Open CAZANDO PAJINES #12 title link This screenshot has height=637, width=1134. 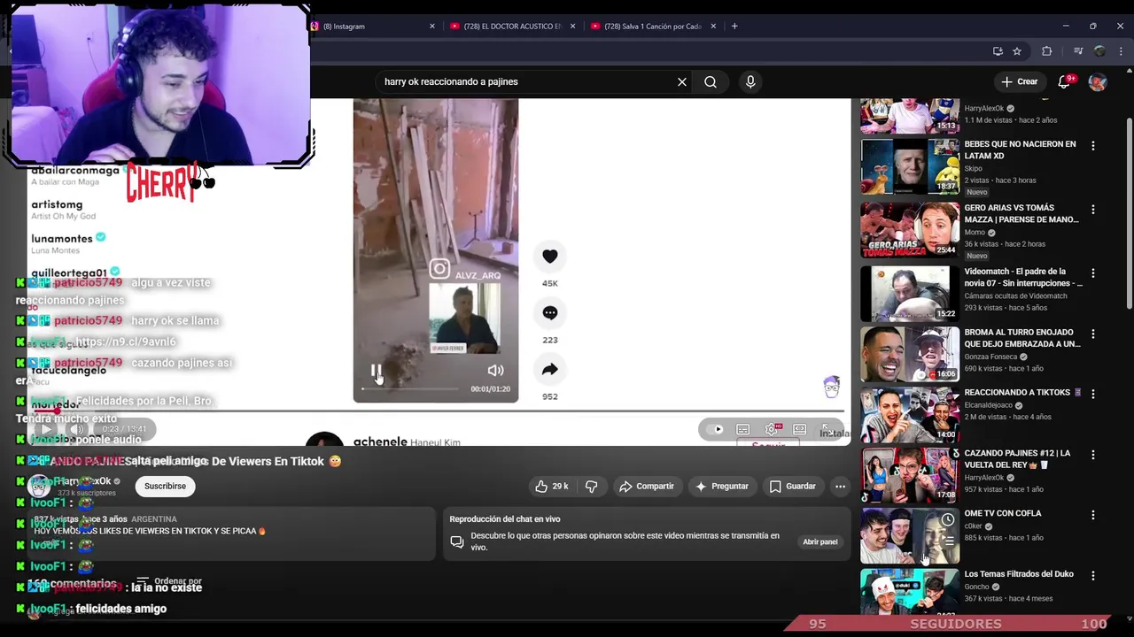1017,458
